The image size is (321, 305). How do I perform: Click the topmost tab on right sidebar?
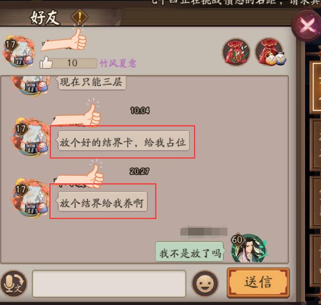(316, 88)
